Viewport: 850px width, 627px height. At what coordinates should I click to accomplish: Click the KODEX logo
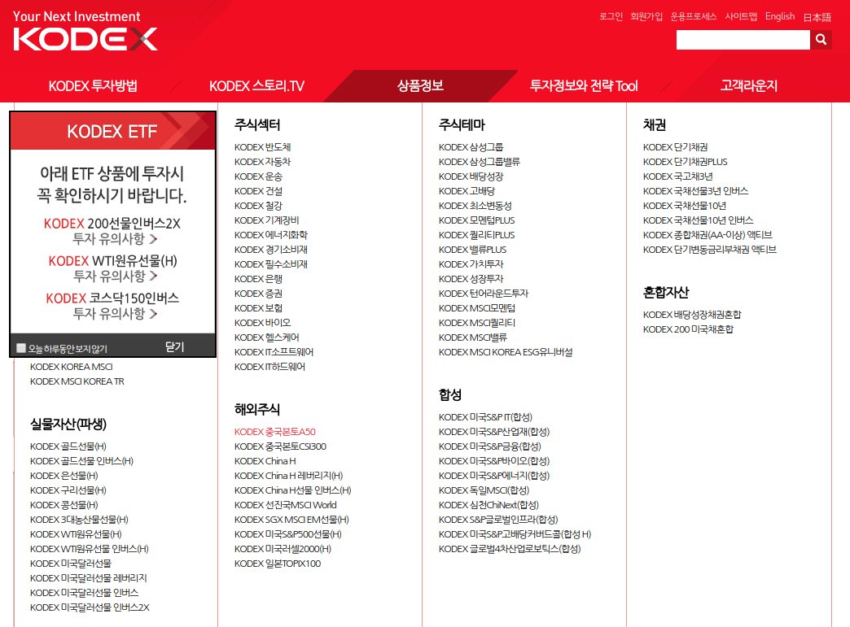tap(85, 39)
